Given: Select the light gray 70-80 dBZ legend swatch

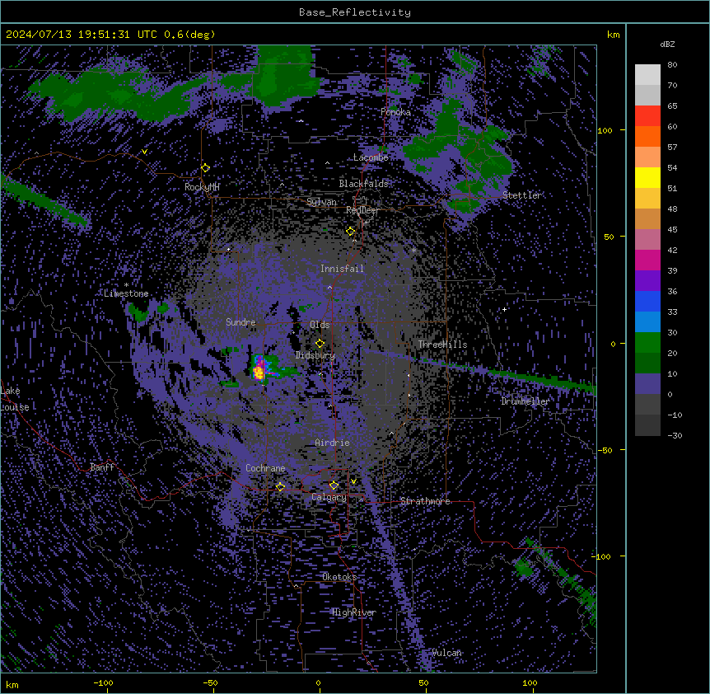Looking at the screenshot, I should [x=647, y=74].
